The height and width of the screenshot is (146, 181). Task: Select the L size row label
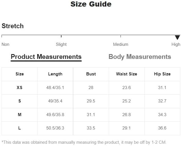pyautogui.click(x=19, y=128)
